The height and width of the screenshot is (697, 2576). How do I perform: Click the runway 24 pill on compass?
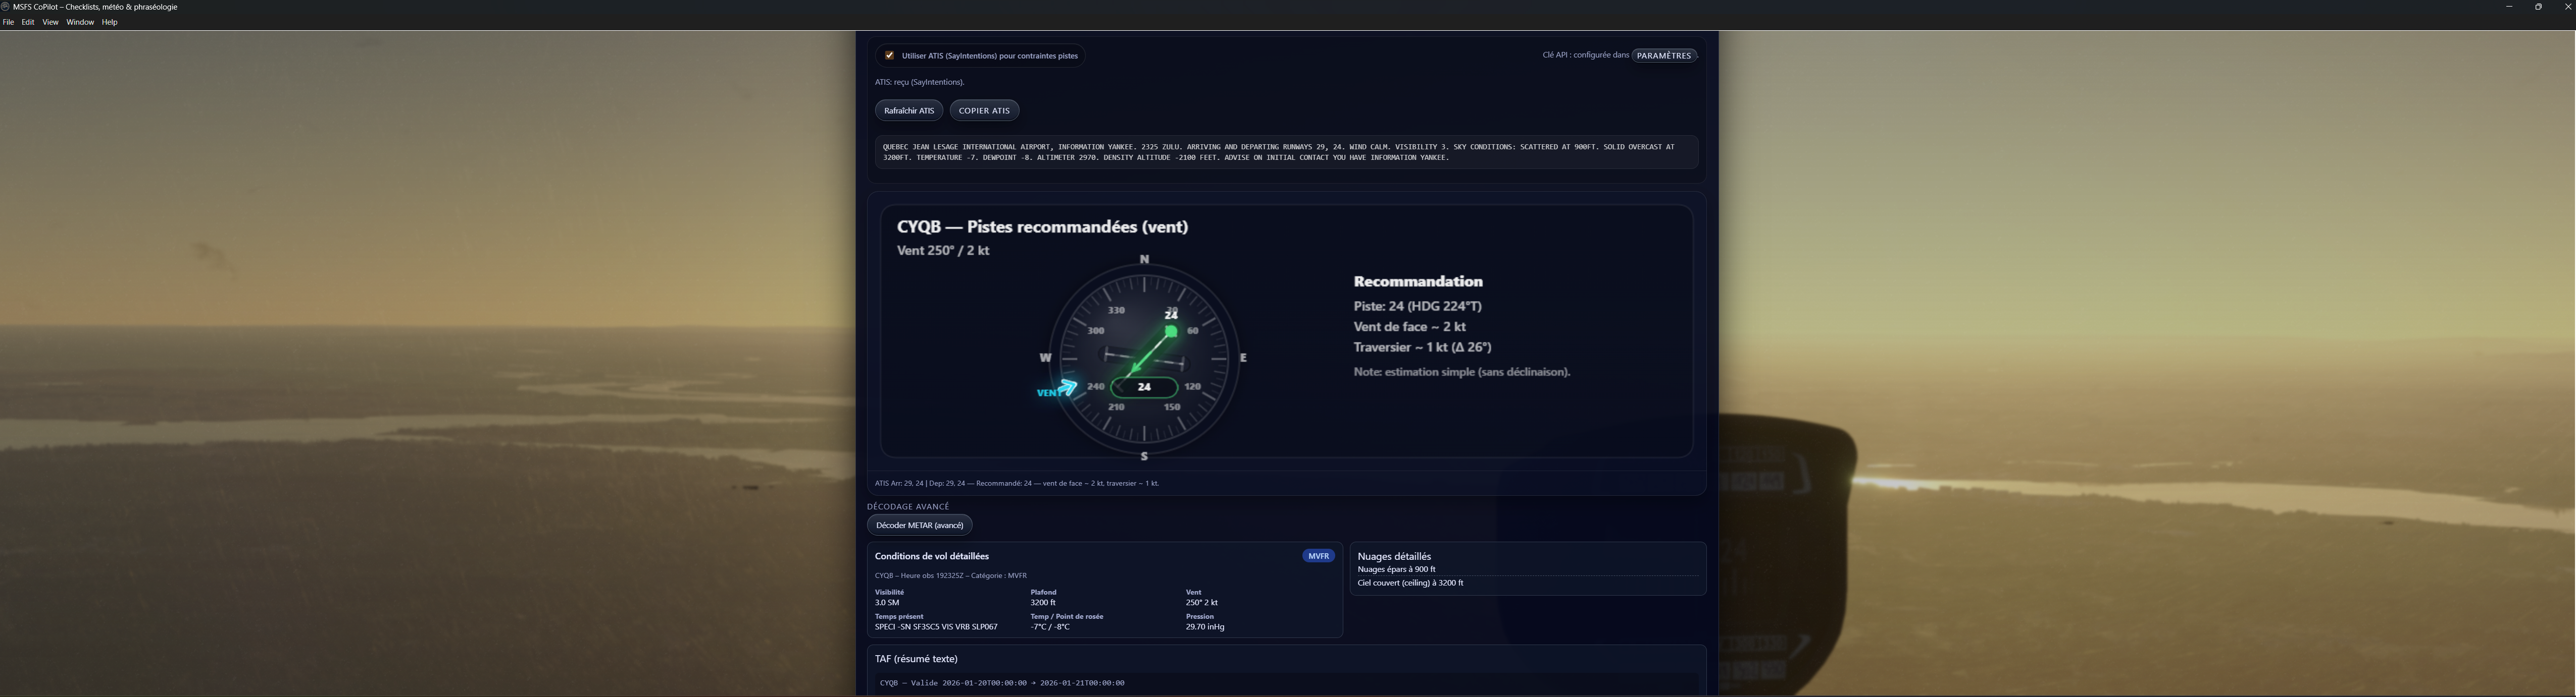click(x=1144, y=386)
